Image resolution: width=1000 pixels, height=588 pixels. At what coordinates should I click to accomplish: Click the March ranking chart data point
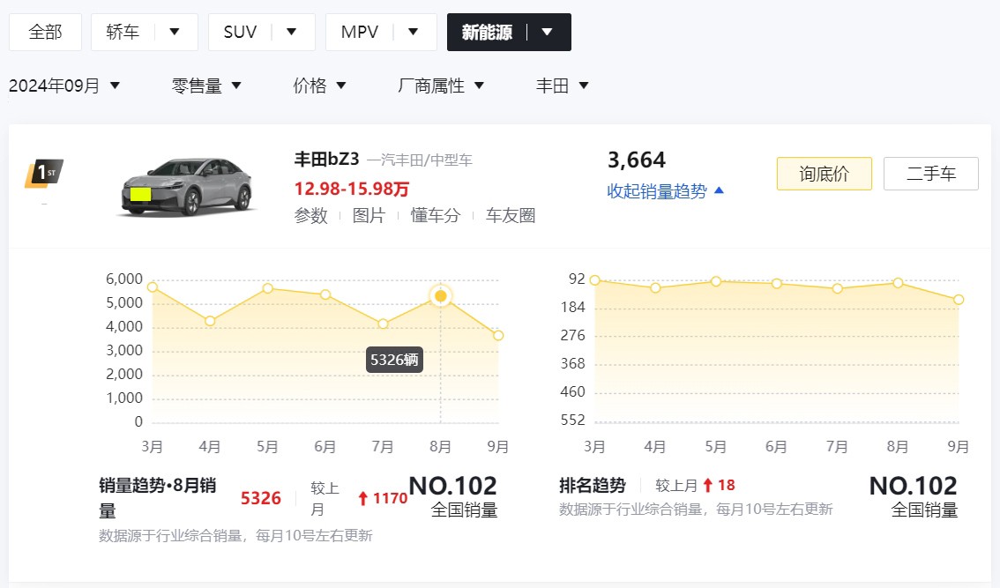(594, 280)
